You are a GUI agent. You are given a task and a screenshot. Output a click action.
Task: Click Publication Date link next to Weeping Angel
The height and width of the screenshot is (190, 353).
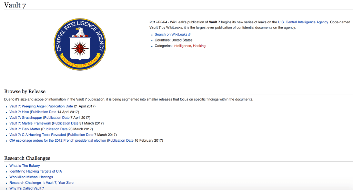click(60, 106)
